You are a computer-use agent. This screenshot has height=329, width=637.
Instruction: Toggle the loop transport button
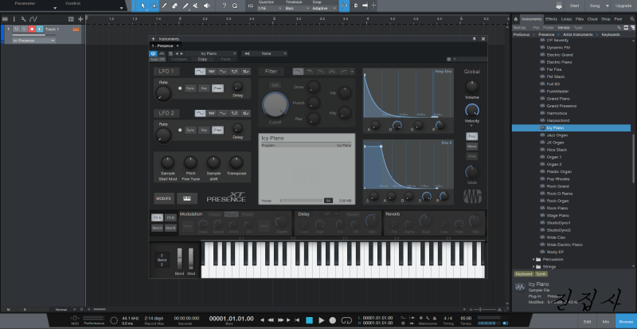tap(346, 320)
